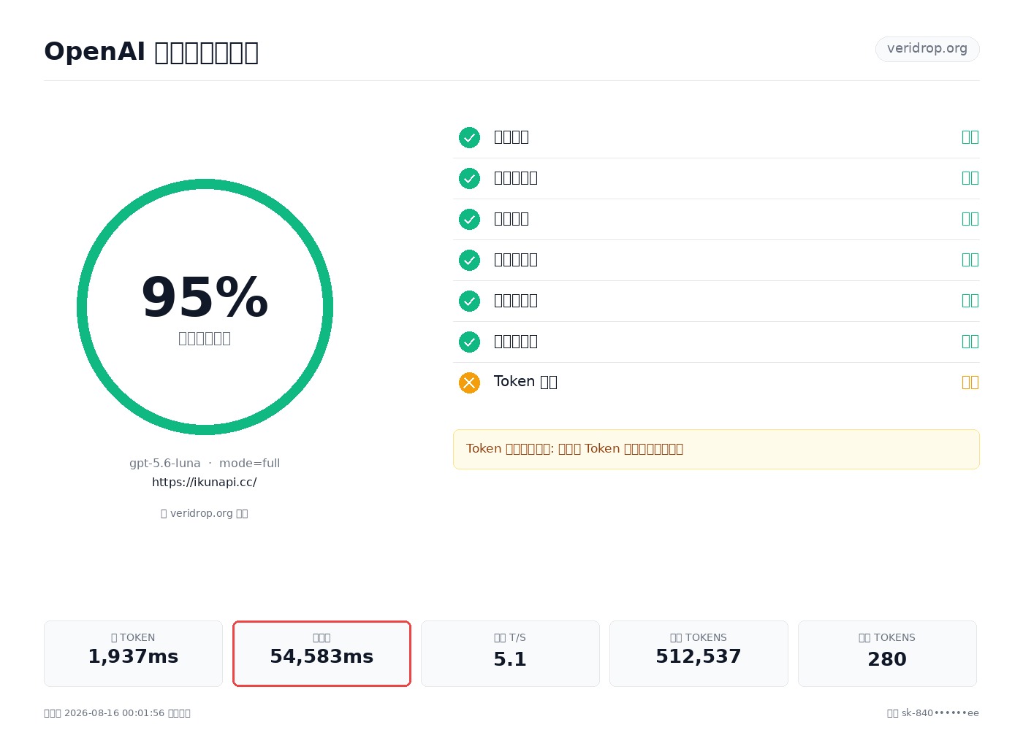Click the green circular 95% score ring
The image size is (1023, 730).
pos(205,307)
